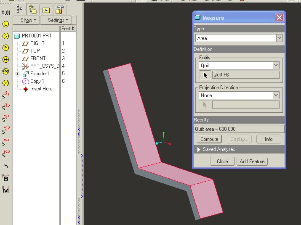Click the M dimension icon
Viewport: 301px width, 225px height.
pos(6,189)
